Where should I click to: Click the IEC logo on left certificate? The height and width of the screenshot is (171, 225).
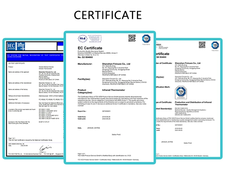(11, 46)
